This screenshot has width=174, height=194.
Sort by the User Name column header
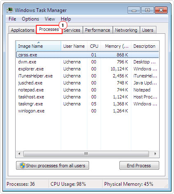pos(74,46)
